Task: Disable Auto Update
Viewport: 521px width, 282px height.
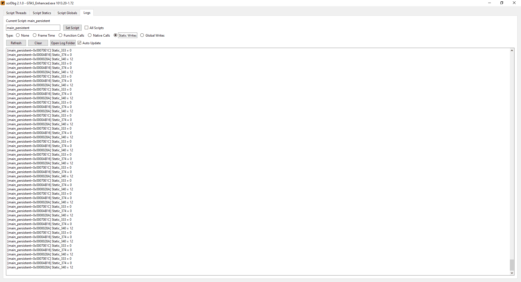Action: point(79,43)
